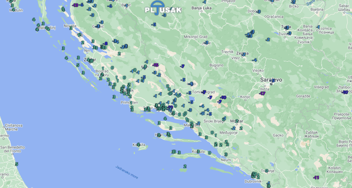352x188 pixels.
Task: Open the -10 marker east of Tomislavgrad
Action: point(223,97)
